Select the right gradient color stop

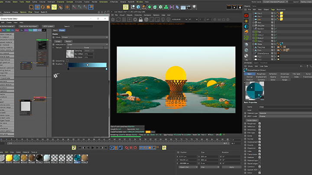click(x=107, y=69)
